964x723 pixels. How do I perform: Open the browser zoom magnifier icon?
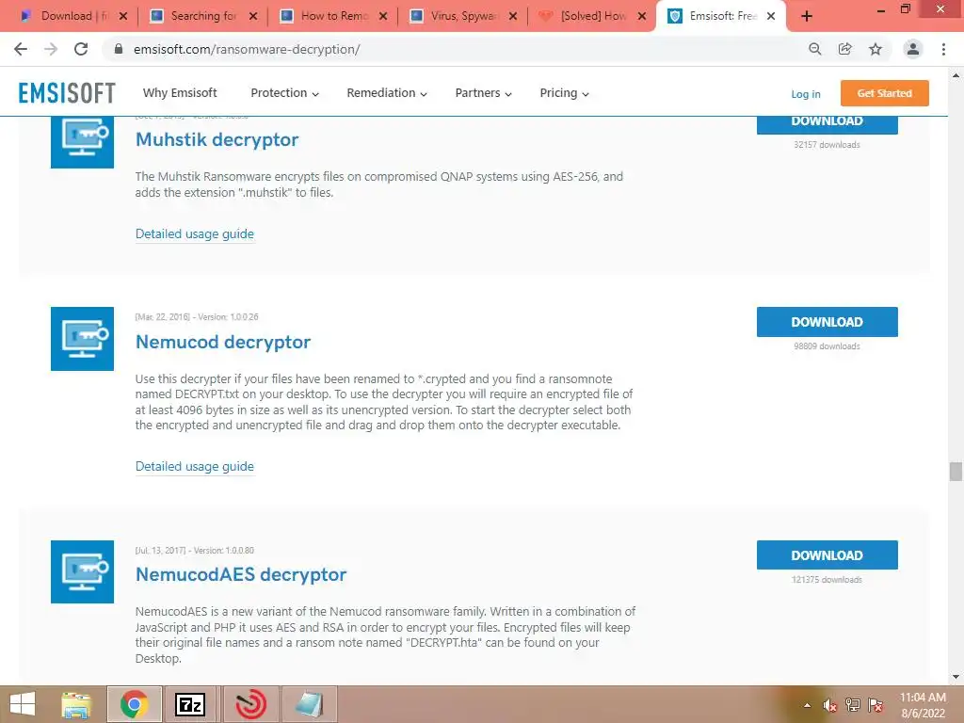815,49
